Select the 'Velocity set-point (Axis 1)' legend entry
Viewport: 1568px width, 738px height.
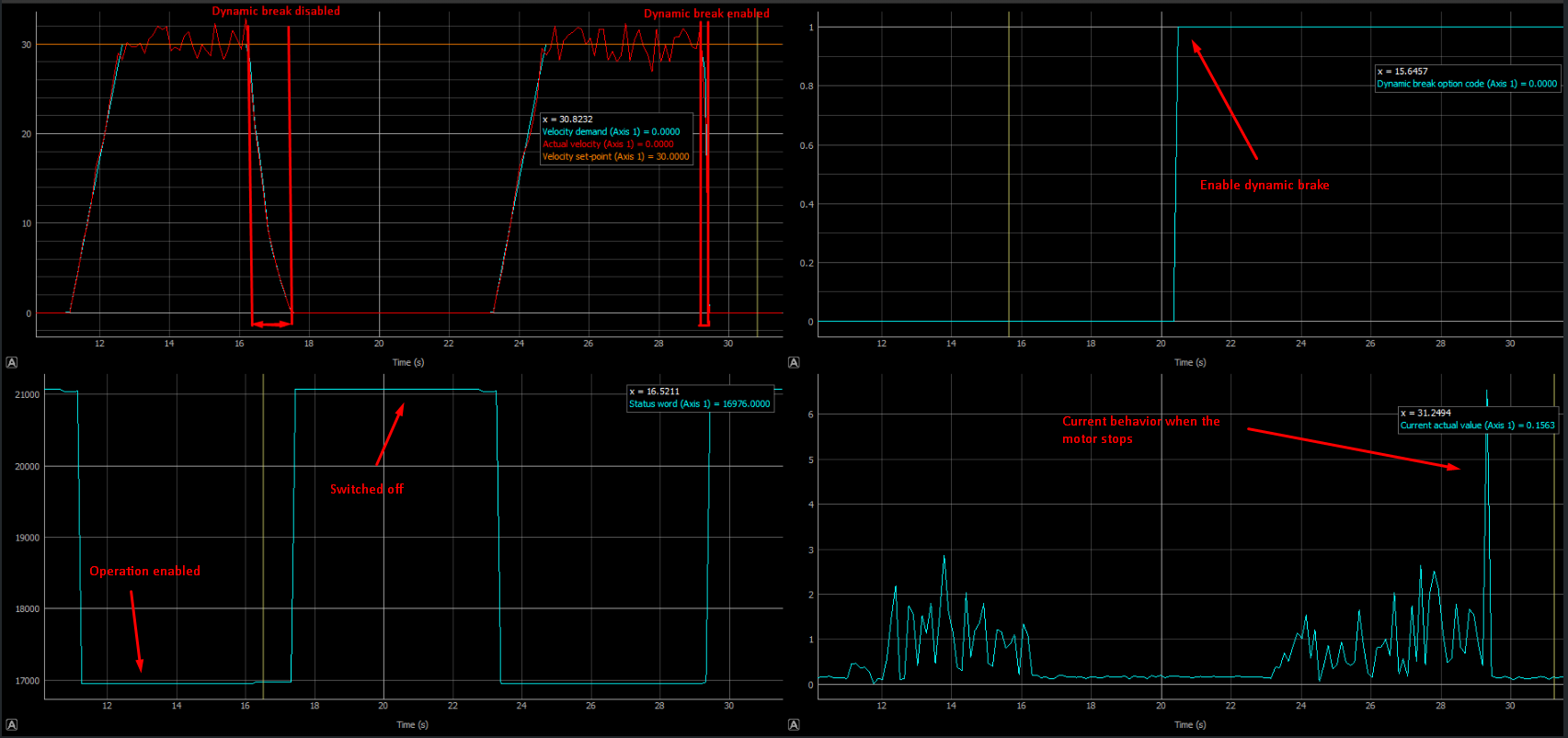615,157
